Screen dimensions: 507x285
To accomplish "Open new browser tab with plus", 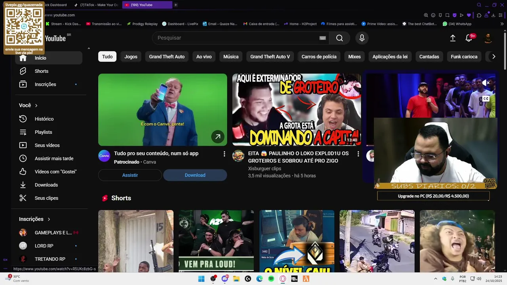I will [x=176, y=5].
